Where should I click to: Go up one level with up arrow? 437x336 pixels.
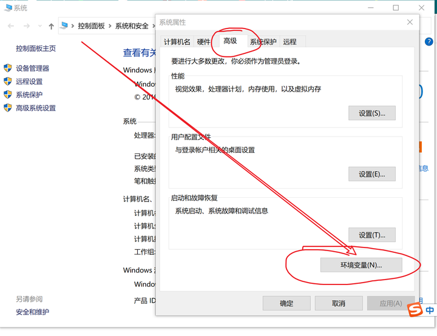[x=51, y=26]
